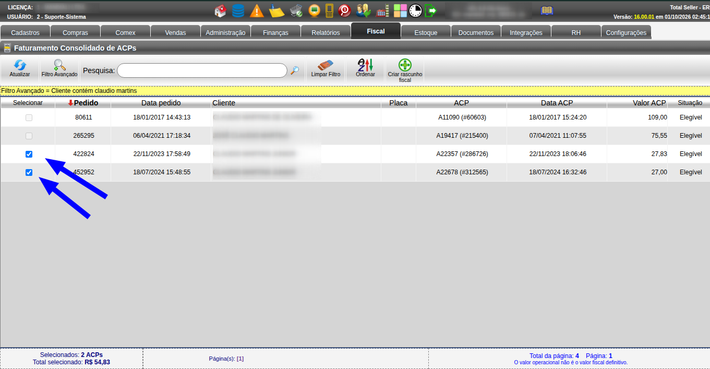Click ACP cell A11090 (#60603)
This screenshot has height=369, width=710.
(462, 117)
